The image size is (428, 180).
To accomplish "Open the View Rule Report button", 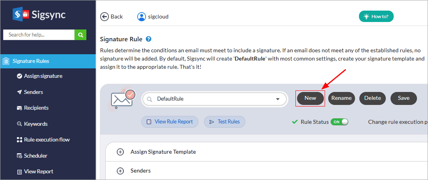I will click(x=170, y=122).
